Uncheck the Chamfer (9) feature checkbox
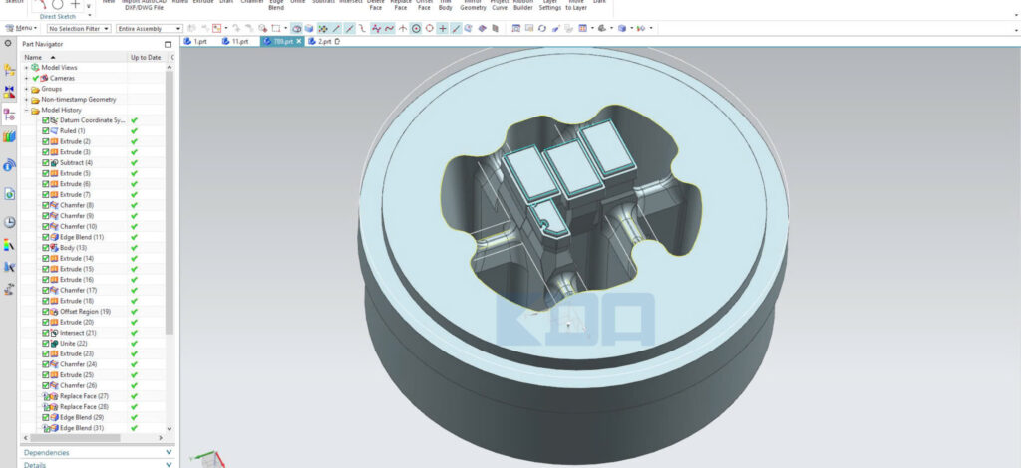 [x=46, y=216]
